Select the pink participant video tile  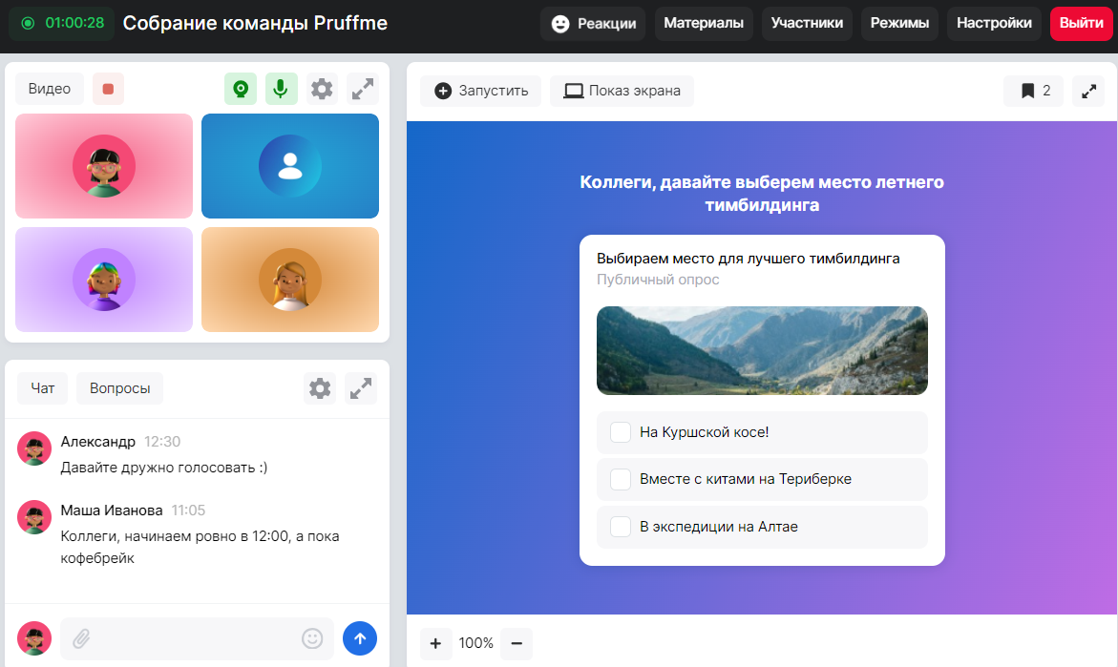pos(104,166)
